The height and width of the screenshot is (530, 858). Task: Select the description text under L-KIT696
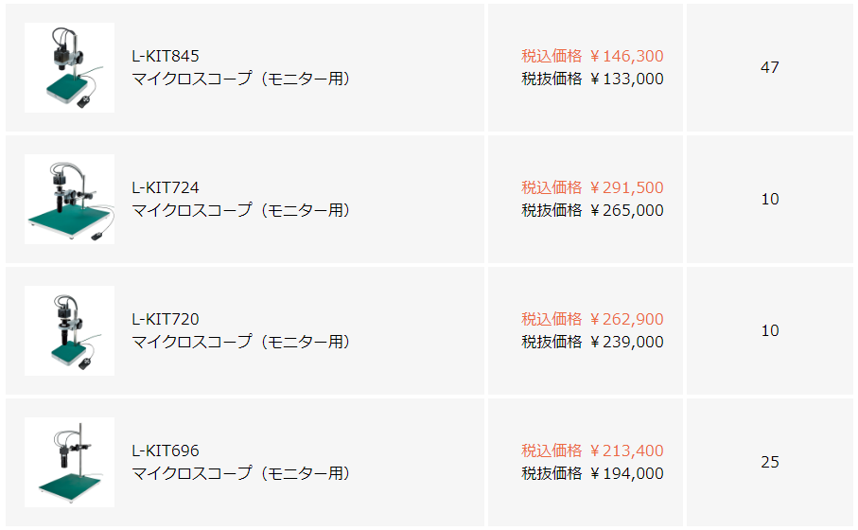pos(240,473)
